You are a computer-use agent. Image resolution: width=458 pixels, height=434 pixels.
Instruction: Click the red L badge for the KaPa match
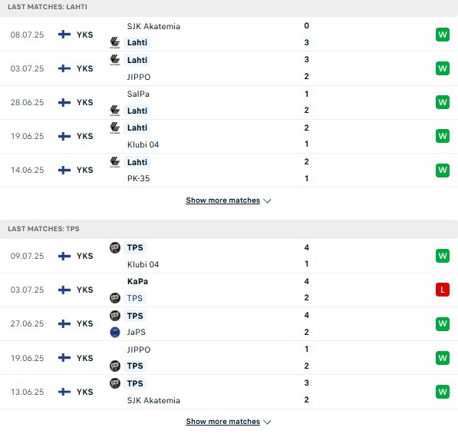tap(442, 290)
